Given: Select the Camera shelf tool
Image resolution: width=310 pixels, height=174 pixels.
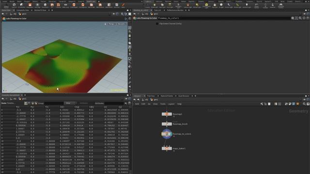Looking at the screenshot, I should [x=147, y=5].
